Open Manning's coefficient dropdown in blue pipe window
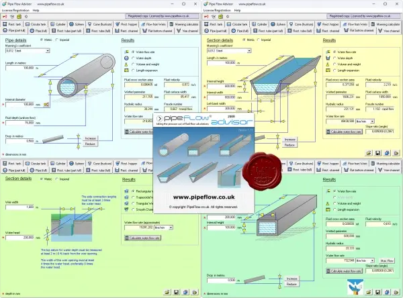 pyautogui.click(x=48, y=51)
